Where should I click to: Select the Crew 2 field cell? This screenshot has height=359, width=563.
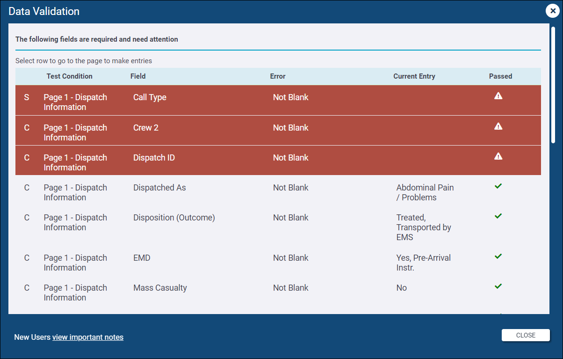pos(146,128)
